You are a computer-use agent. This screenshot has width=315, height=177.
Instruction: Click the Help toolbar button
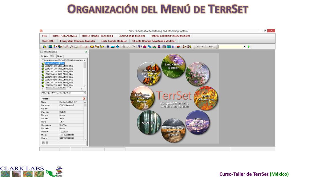pyautogui.click(x=211, y=47)
